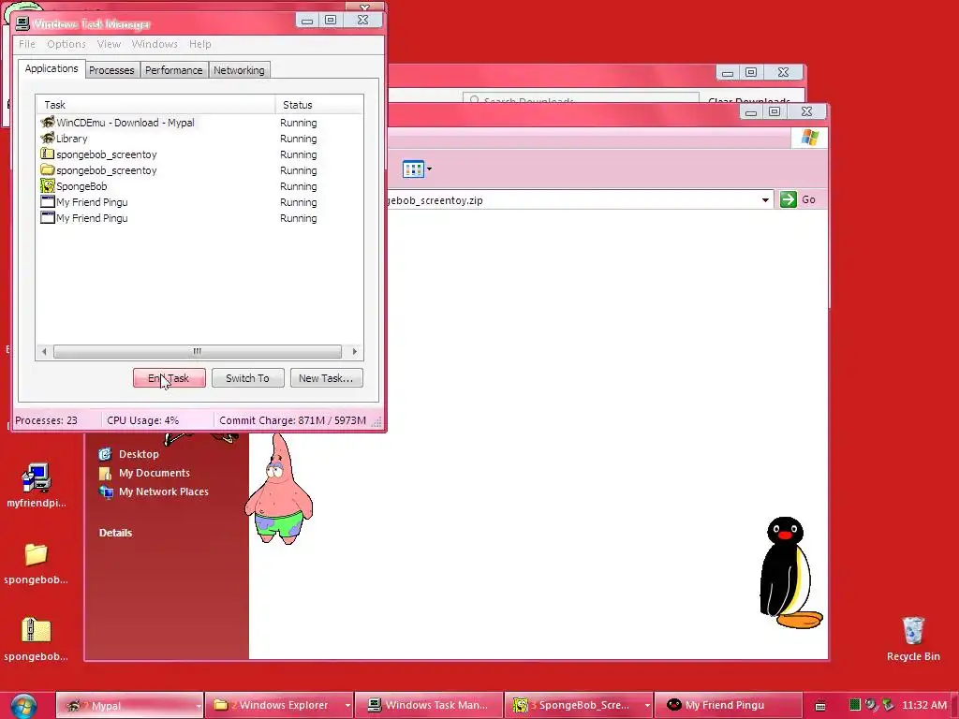Open the Start menu orb

click(23, 706)
